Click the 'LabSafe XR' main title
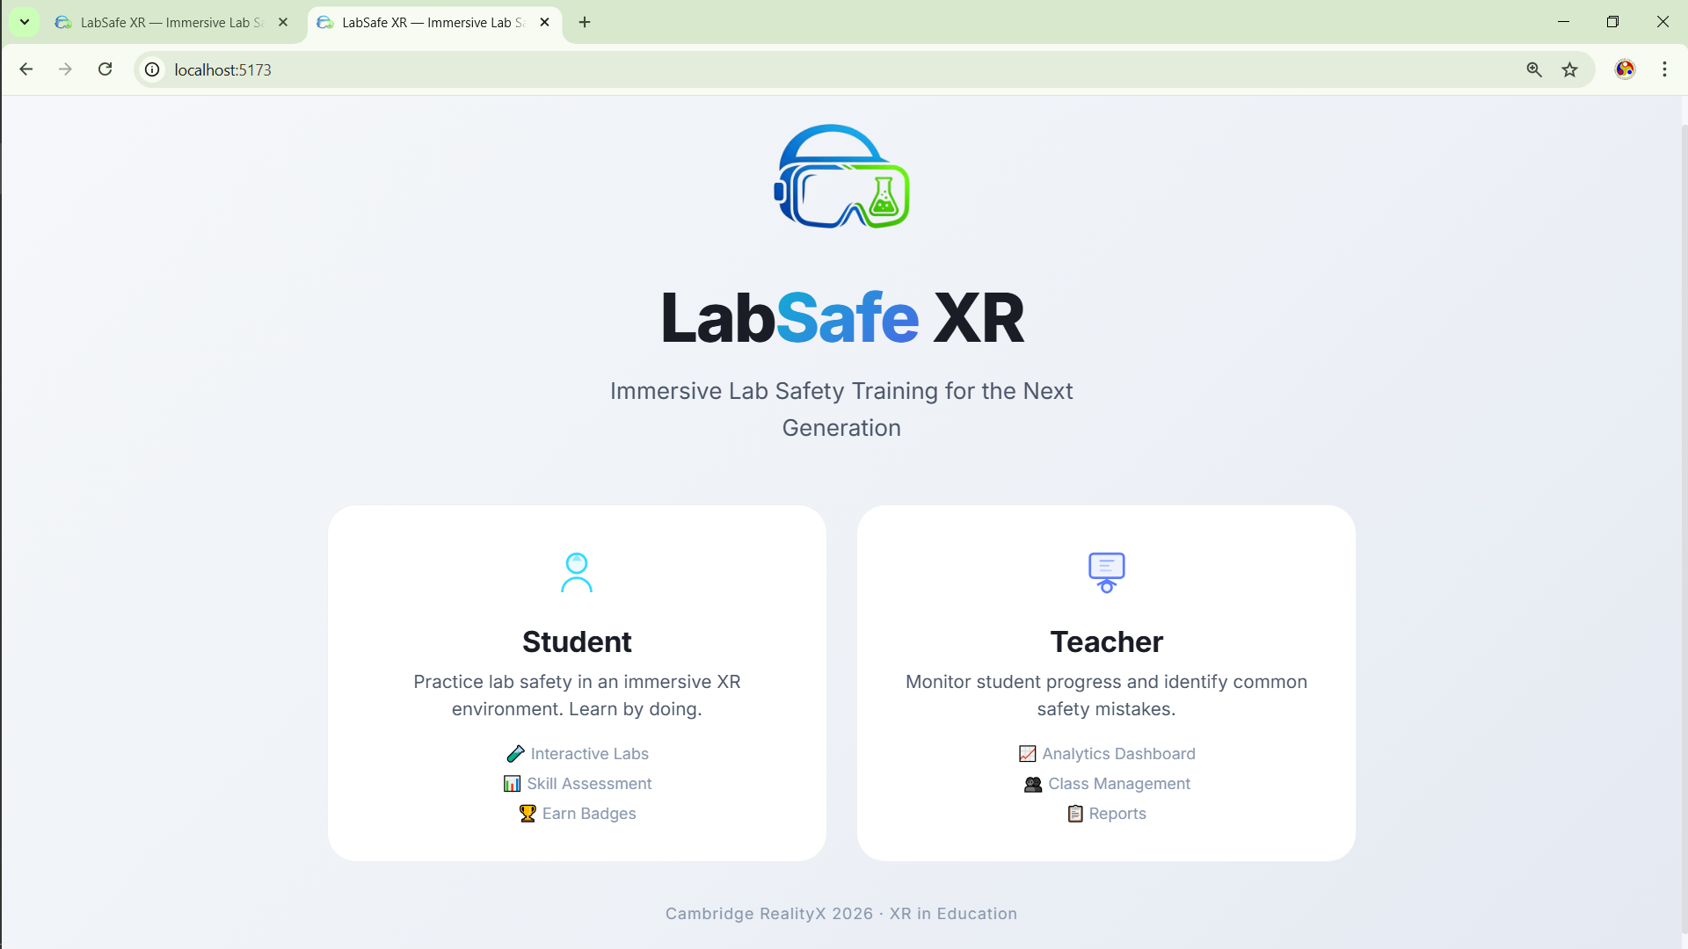Image resolution: width=1688 pixels, height=949 pixels. click(x=842, y=318)
